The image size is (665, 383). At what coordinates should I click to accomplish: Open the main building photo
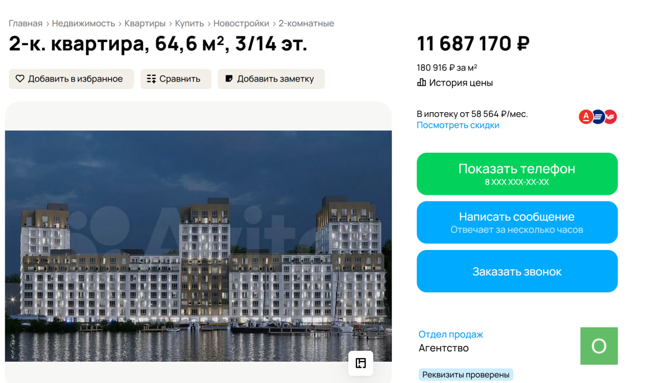[198, 245]
